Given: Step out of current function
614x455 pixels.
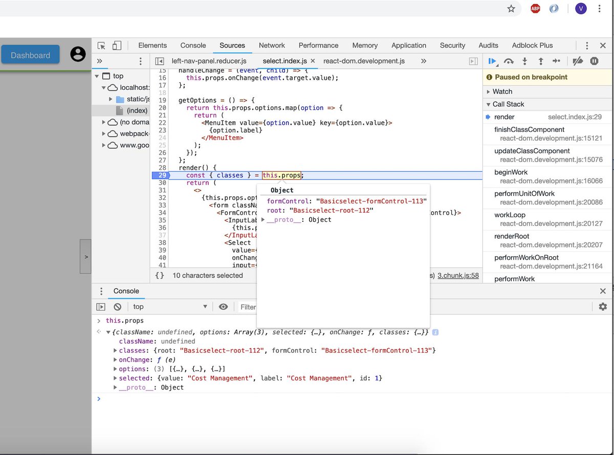Looking at the screenshot, I should pyautogui.click(x=540, y=61).
